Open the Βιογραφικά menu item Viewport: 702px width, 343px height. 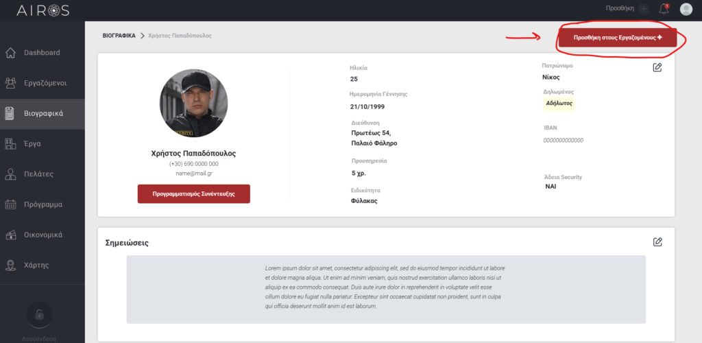pyautogui.click(x=43, y=113)
